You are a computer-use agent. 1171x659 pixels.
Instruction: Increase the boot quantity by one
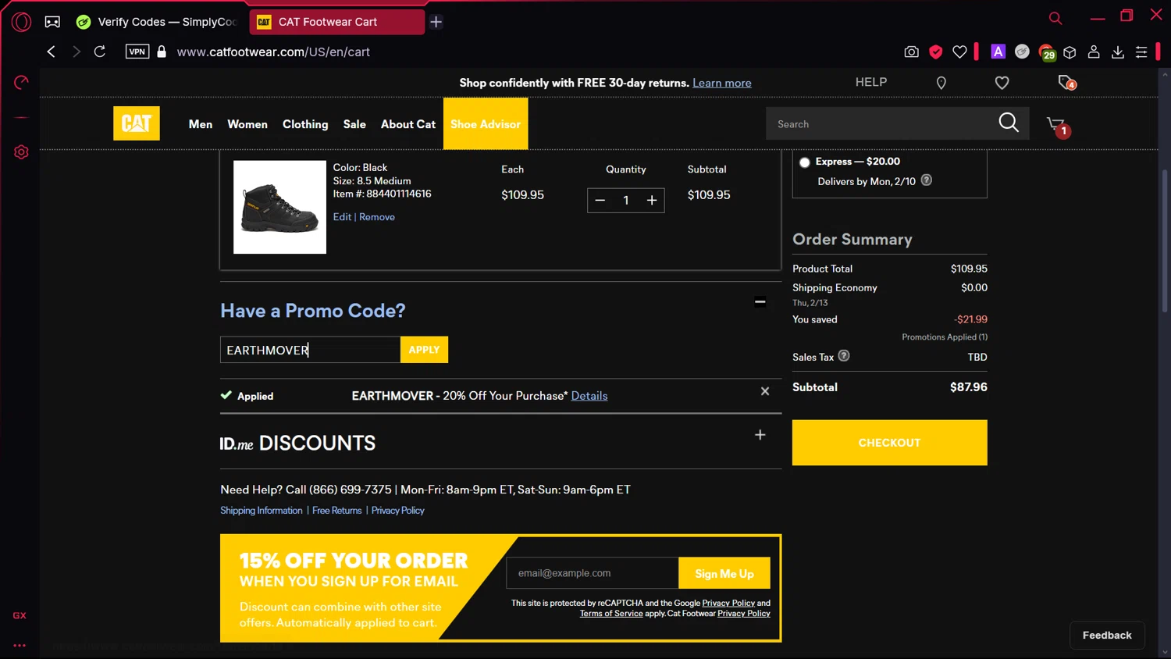click(652, 201)
